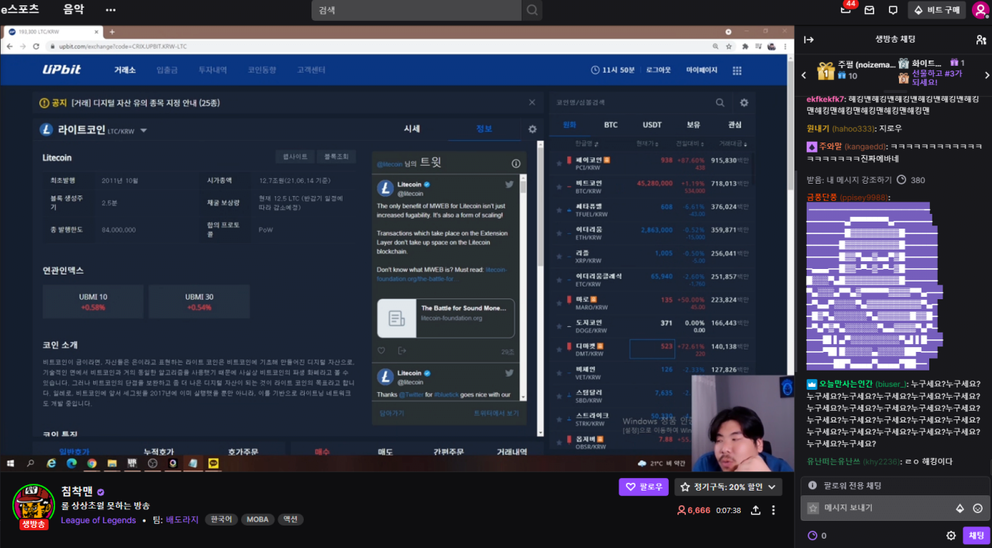992x548 pixels.
Task: Toggle favorite star for 이더리움 ETH/KRW
Action: tap(558, 233)
